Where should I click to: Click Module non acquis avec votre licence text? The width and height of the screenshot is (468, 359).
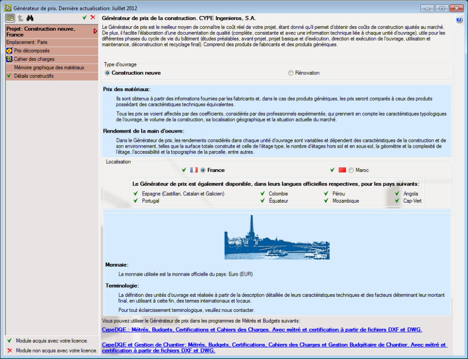[57, 350]
